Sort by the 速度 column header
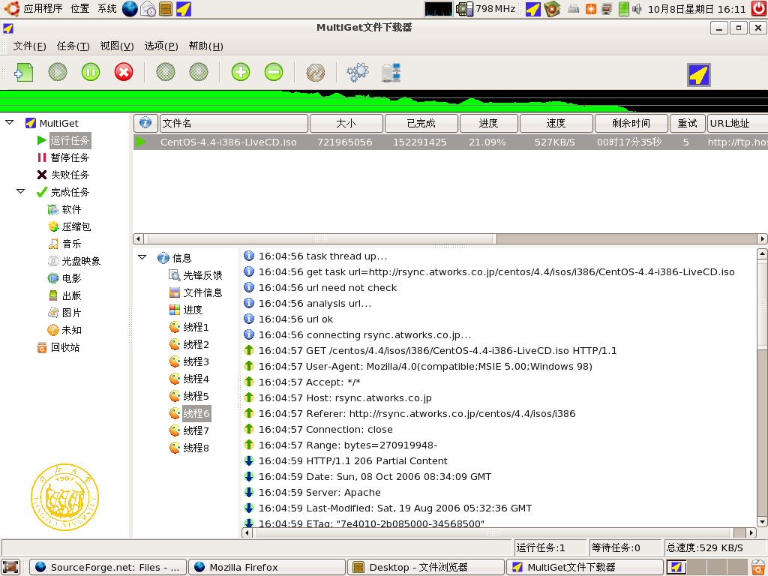 tap(555, 123)
